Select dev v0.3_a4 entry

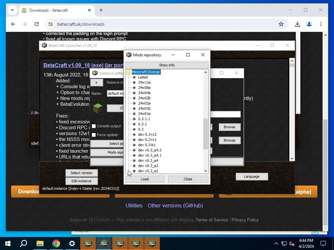(x=148, y=160)
